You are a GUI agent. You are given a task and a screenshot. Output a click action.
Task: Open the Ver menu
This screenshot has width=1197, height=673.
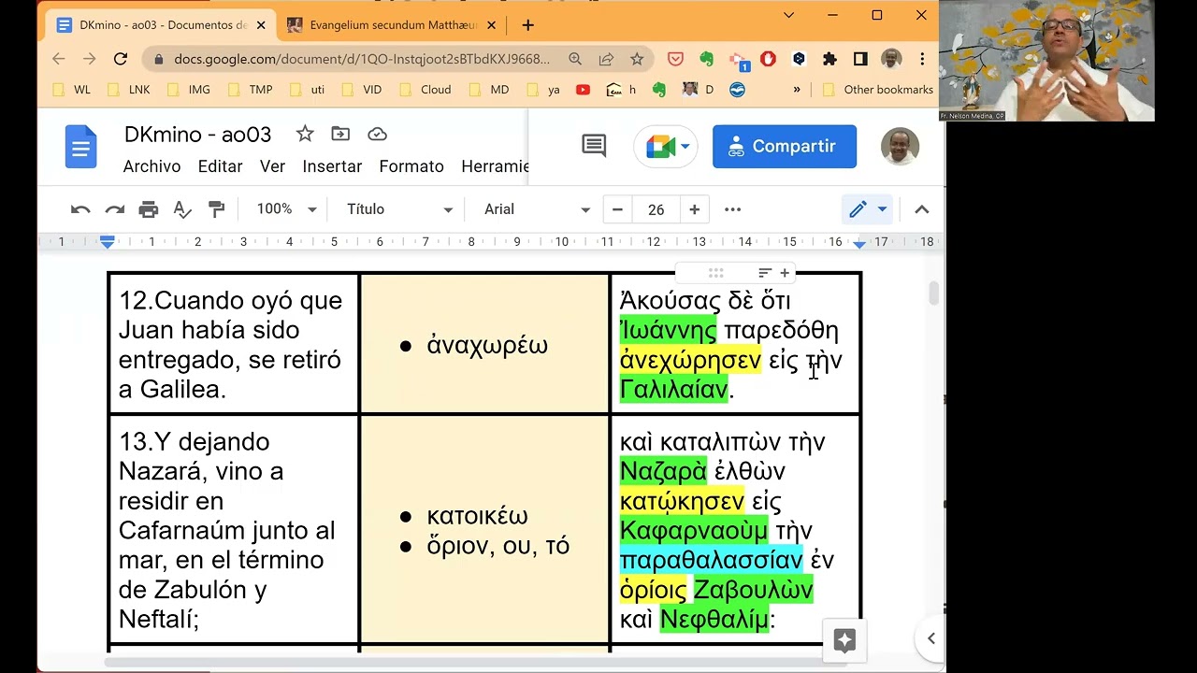coord(272,166)
